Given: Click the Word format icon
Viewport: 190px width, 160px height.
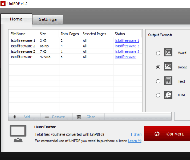Looking at the screenshot, I should [168, 52].
